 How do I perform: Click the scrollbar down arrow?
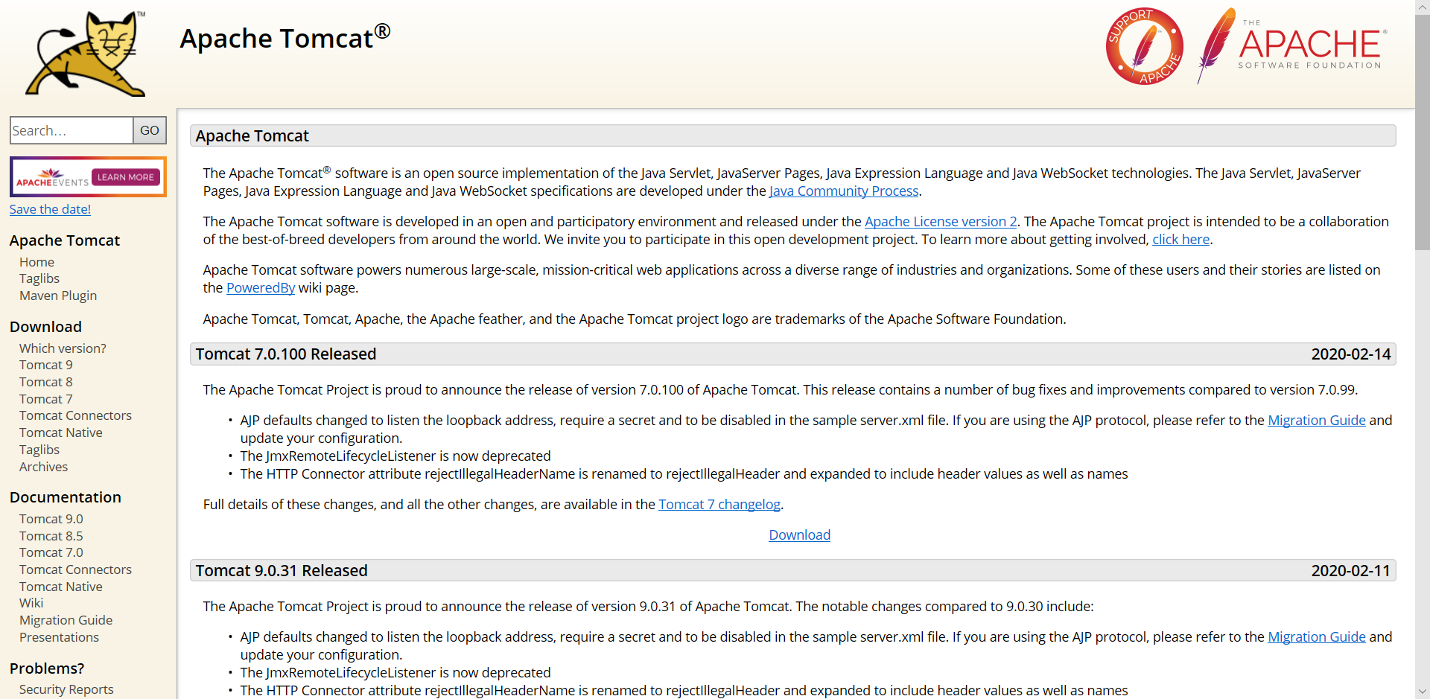pyautogui.click(x=1423, y=692)
